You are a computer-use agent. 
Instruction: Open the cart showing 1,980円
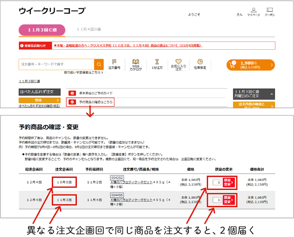pos(251,65)
